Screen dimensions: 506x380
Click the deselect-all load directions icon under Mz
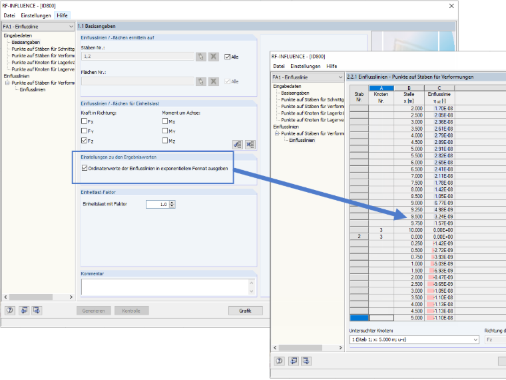250,145
